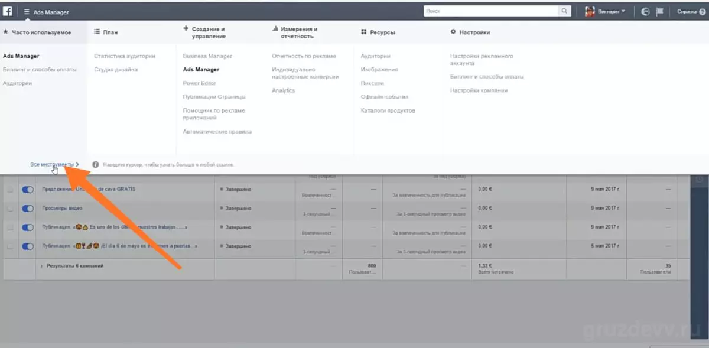
Task: Open Офлайн-события
Action: 385,97
